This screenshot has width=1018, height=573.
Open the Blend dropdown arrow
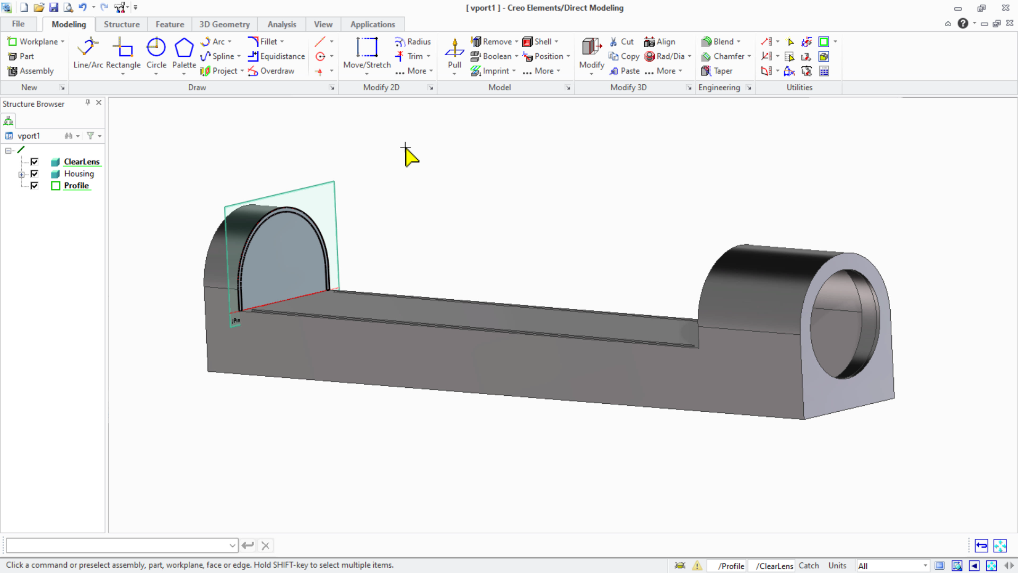[x=739, y=41]
